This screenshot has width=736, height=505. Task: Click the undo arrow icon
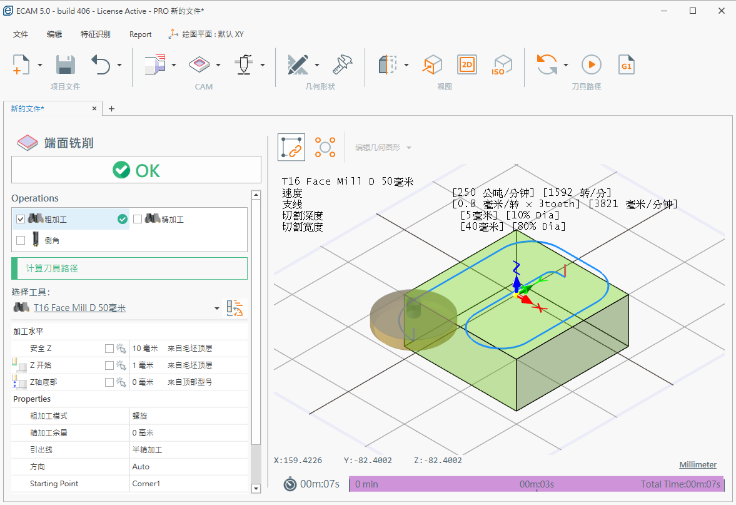[x=101, y=64]
